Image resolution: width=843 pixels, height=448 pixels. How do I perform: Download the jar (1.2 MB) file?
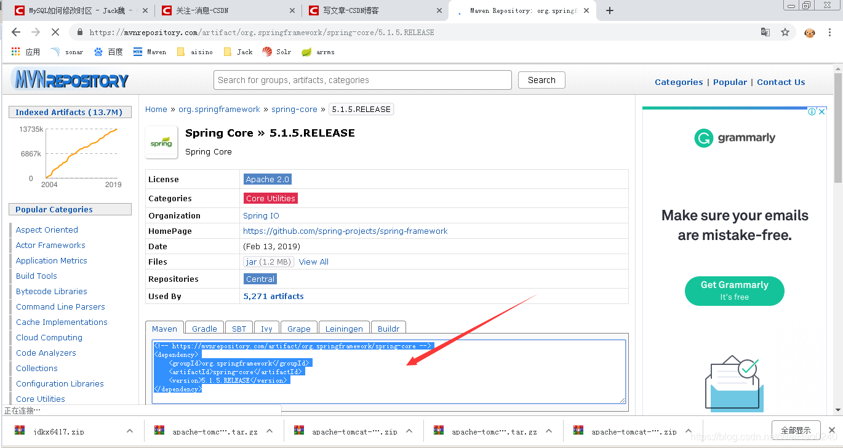click(268, 262)
